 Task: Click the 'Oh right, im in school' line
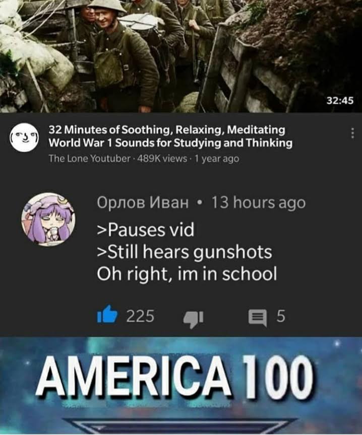coord(187,274)
